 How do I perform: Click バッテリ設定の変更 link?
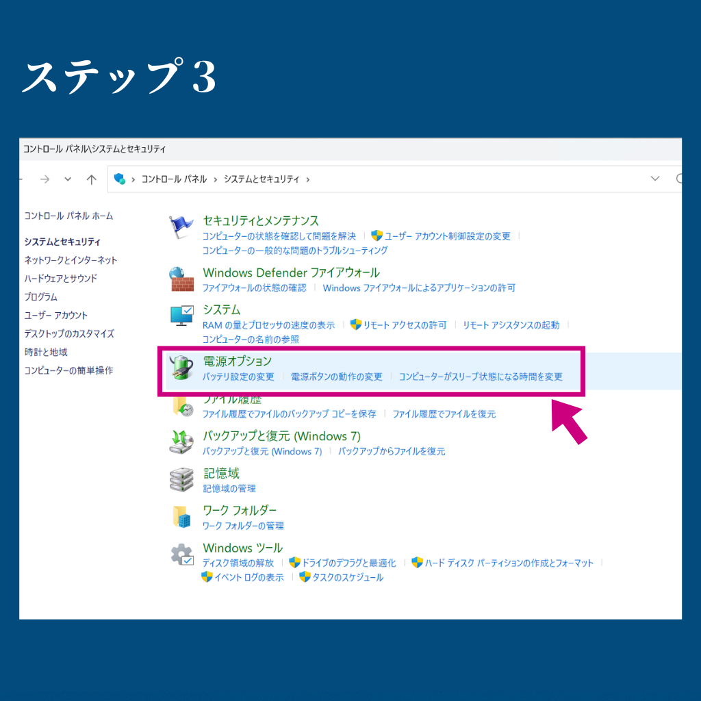238,377
